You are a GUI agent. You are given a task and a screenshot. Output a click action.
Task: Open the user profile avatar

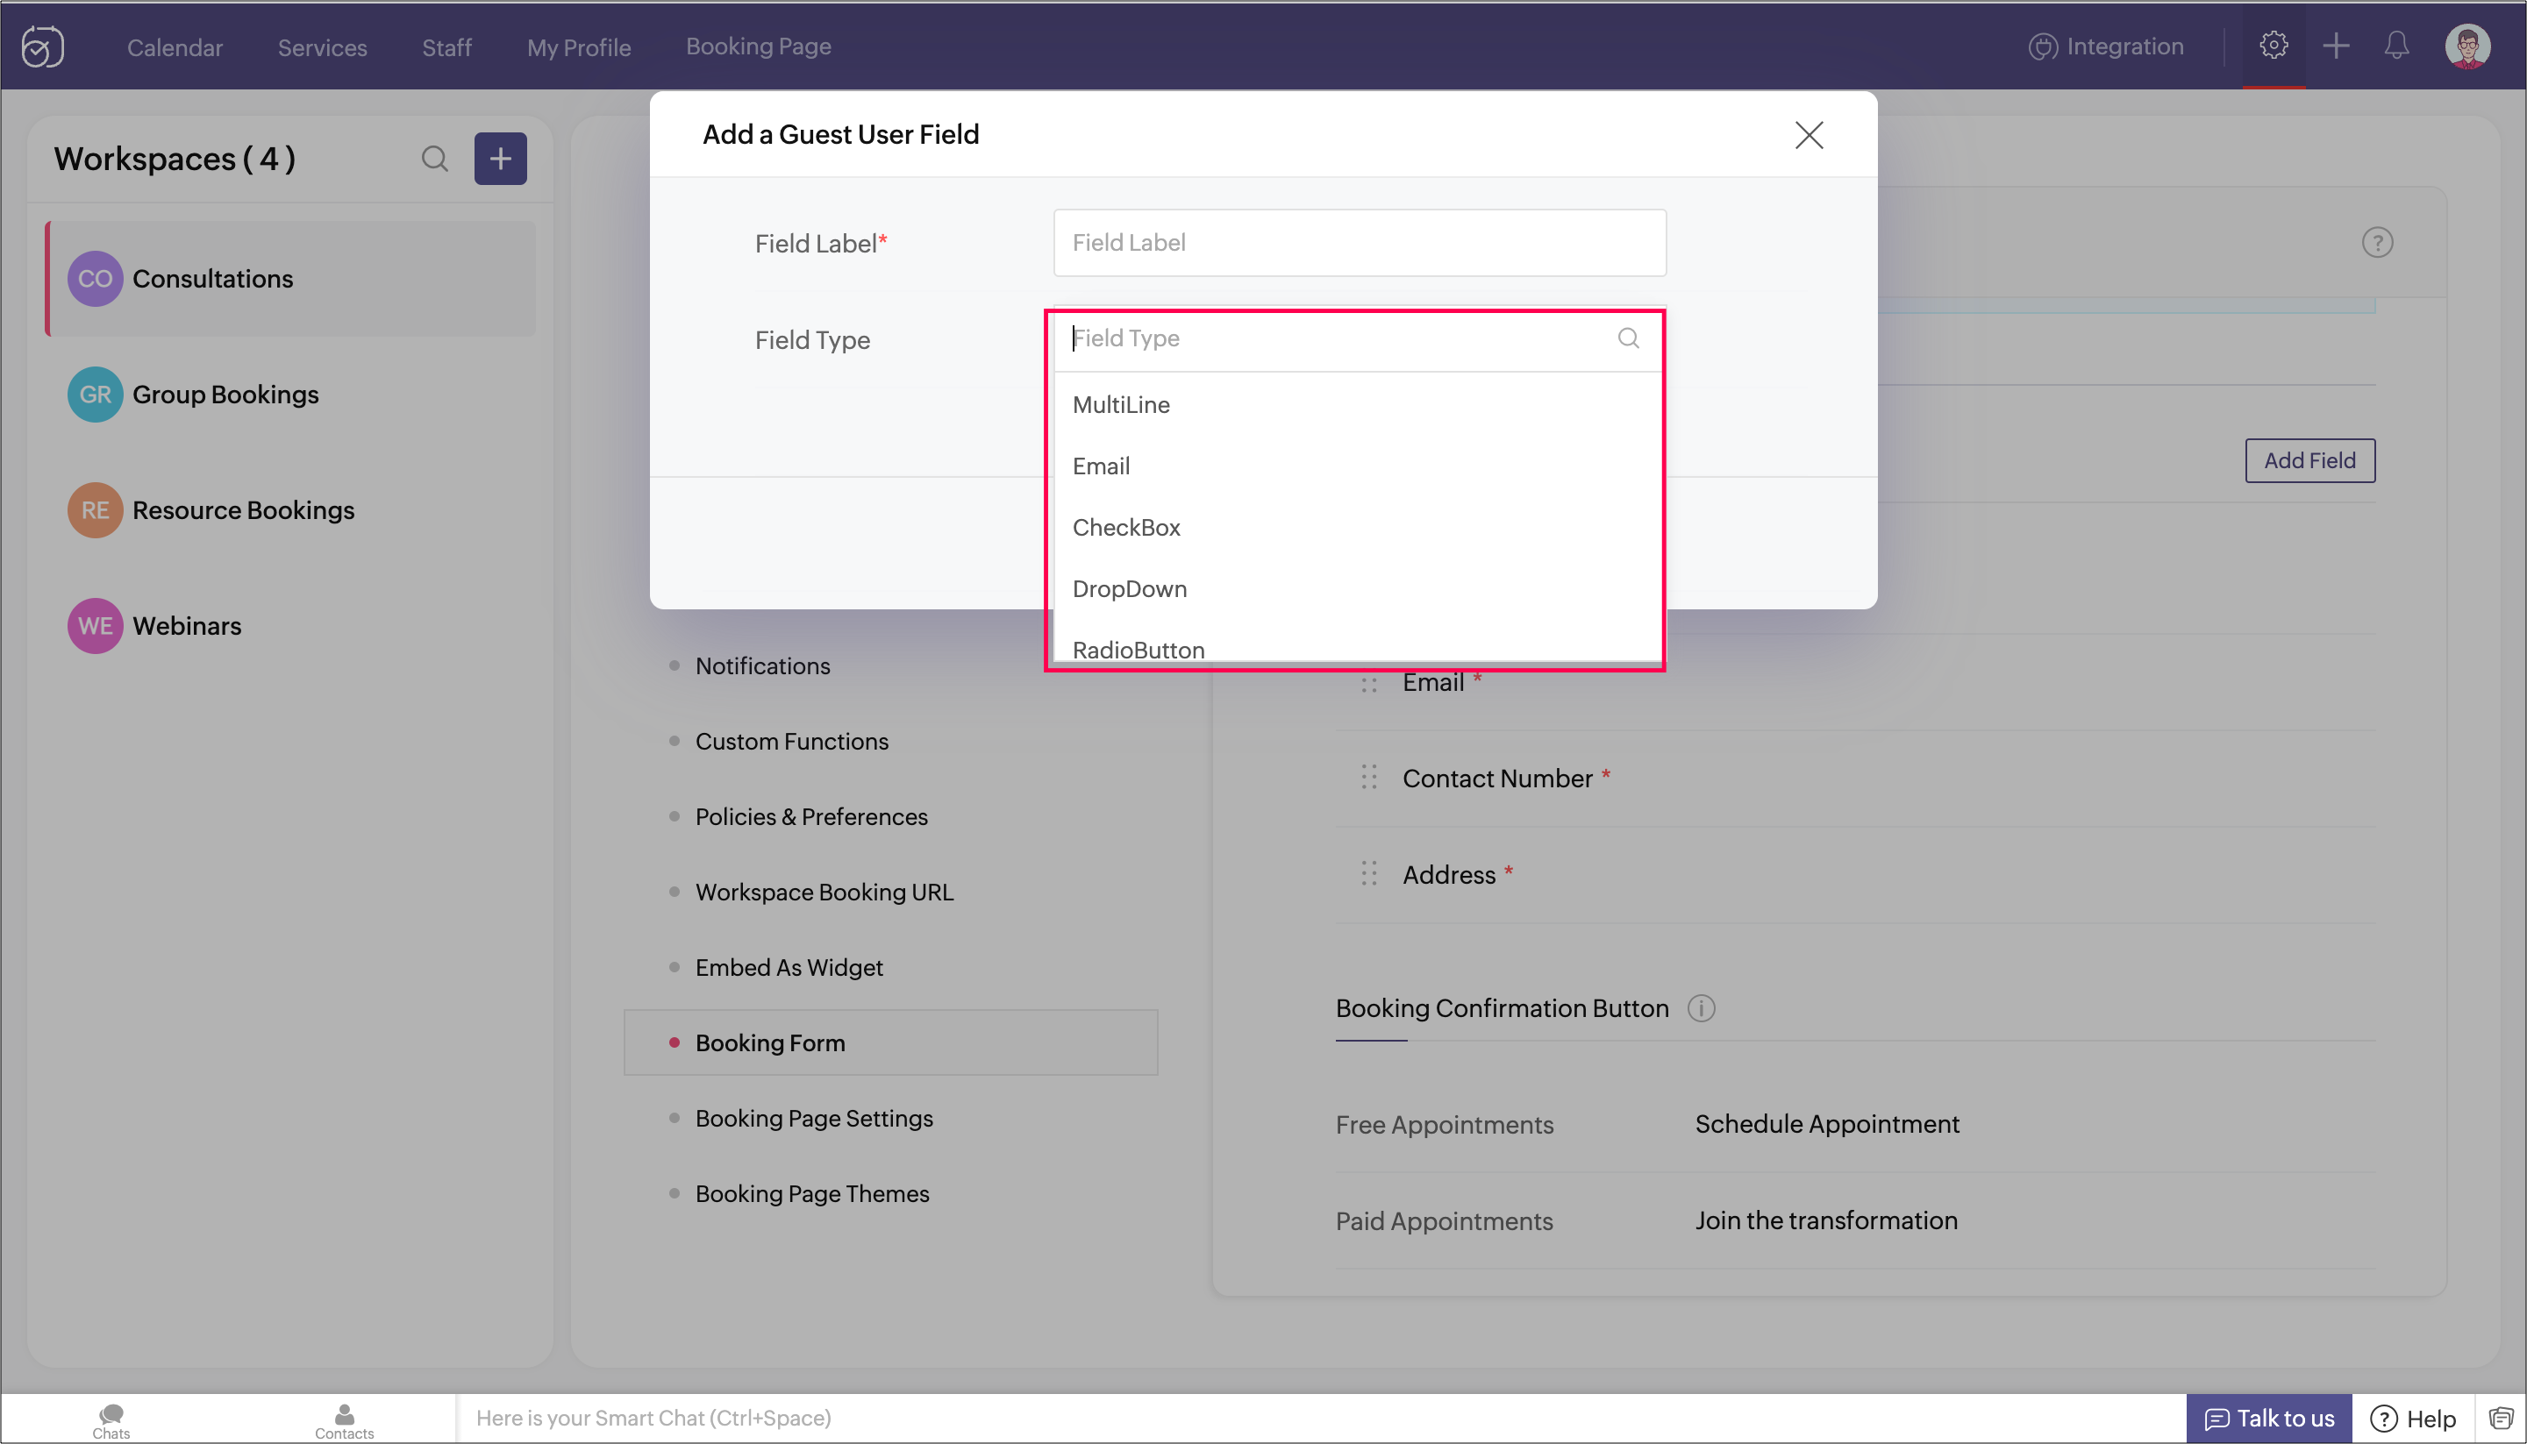tap(2466, 46)
